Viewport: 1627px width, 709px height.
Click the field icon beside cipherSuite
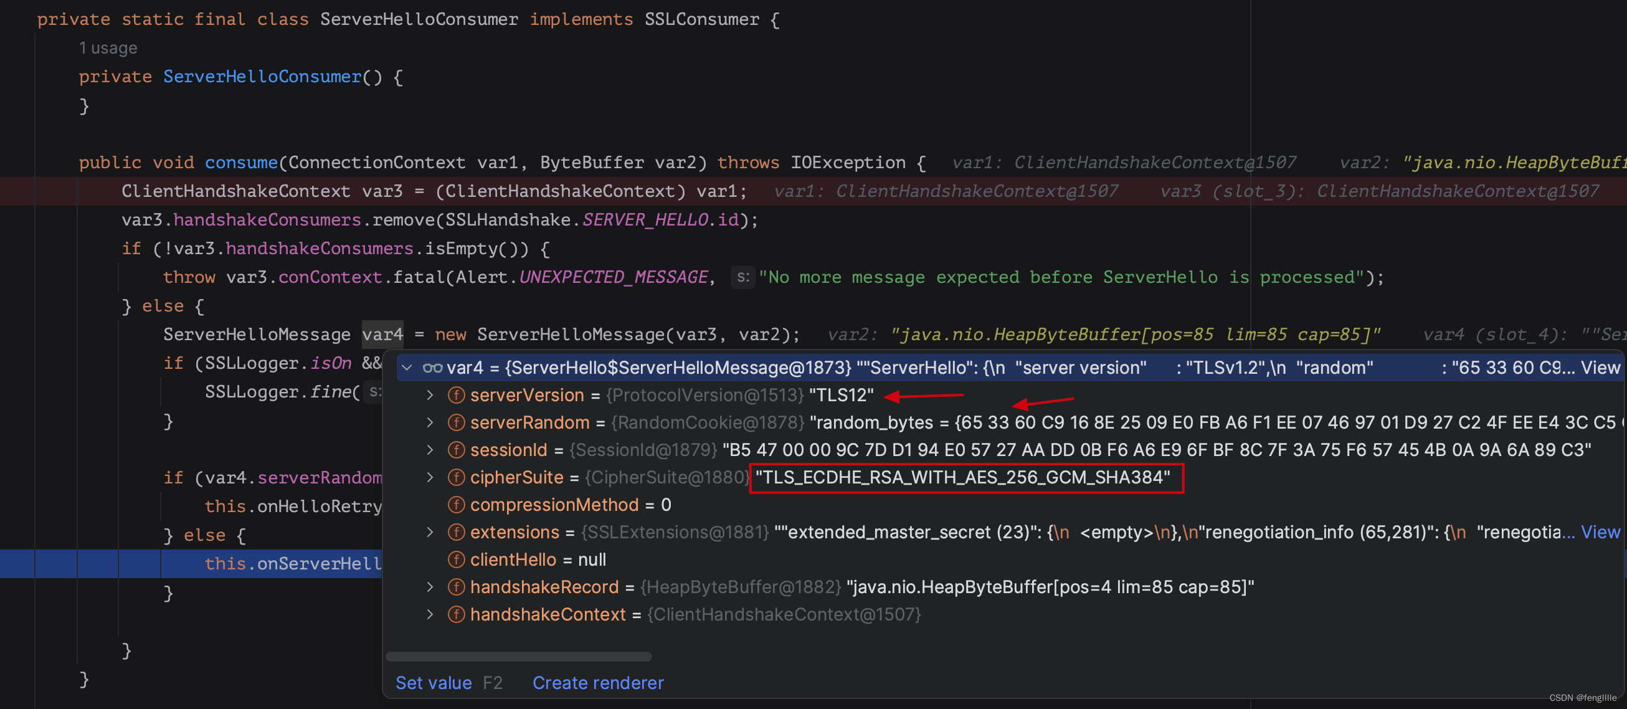(456, 477)
